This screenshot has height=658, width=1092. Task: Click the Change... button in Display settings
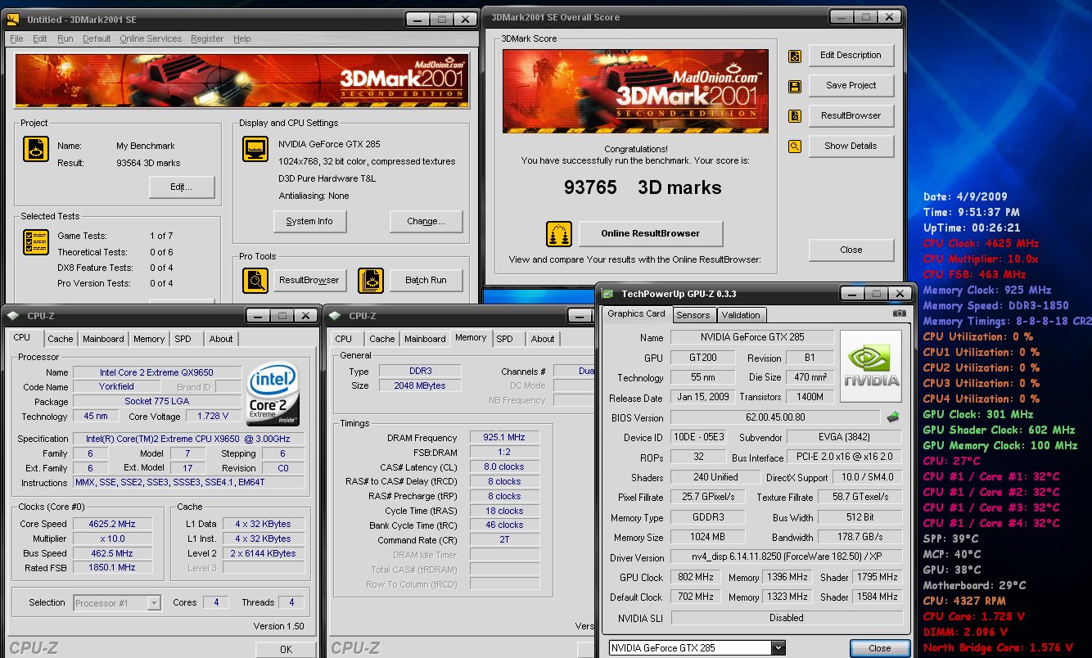tap(426, 221)
